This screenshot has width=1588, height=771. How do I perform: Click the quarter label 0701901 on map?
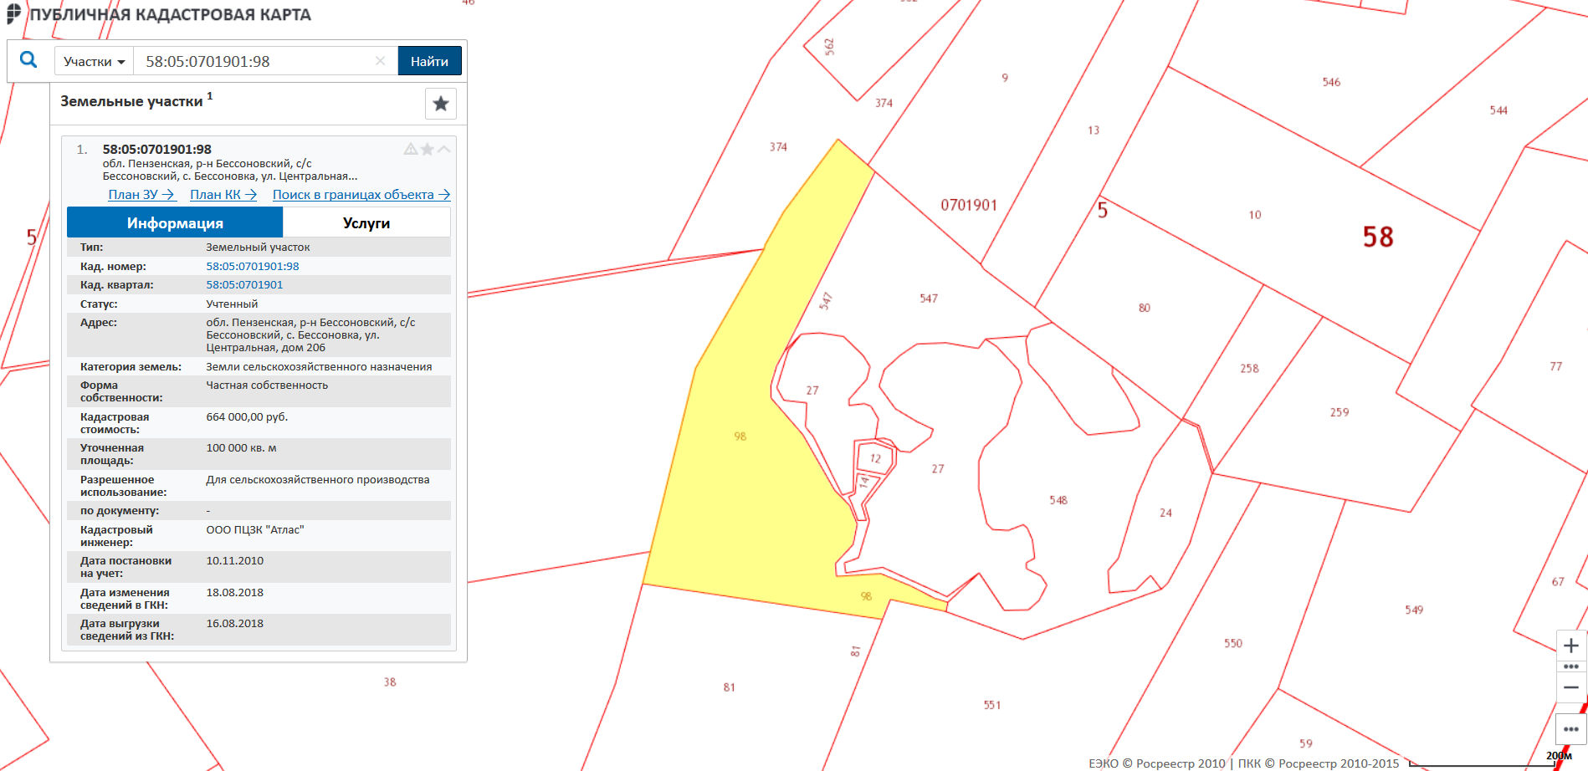[969, 205]
